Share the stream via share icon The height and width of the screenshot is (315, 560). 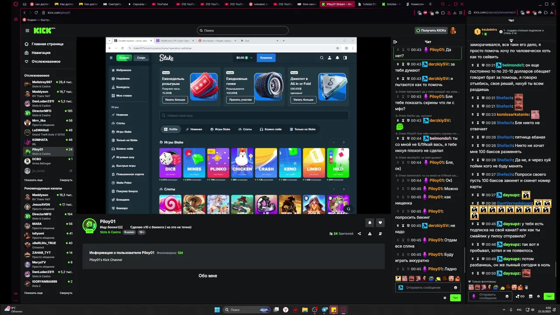point(359,234)
